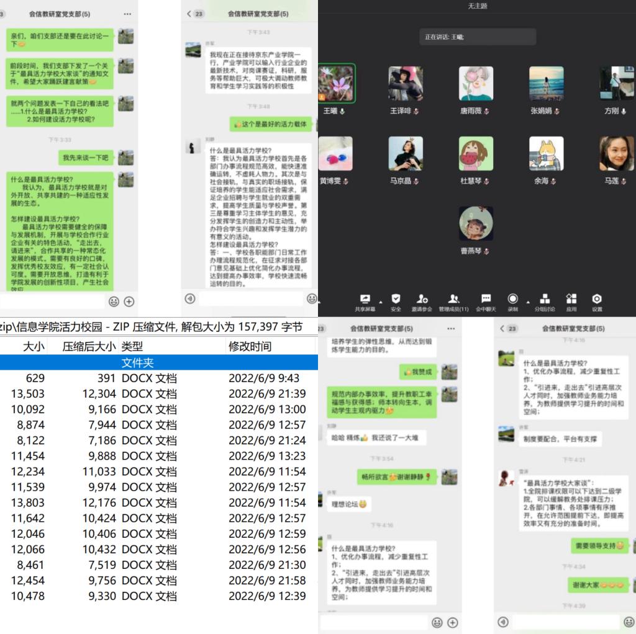Image resolution: width=636 pixels, height=634 pixels.
Task: Open the 应用 apps icon
Action: (x=571, y=299)
